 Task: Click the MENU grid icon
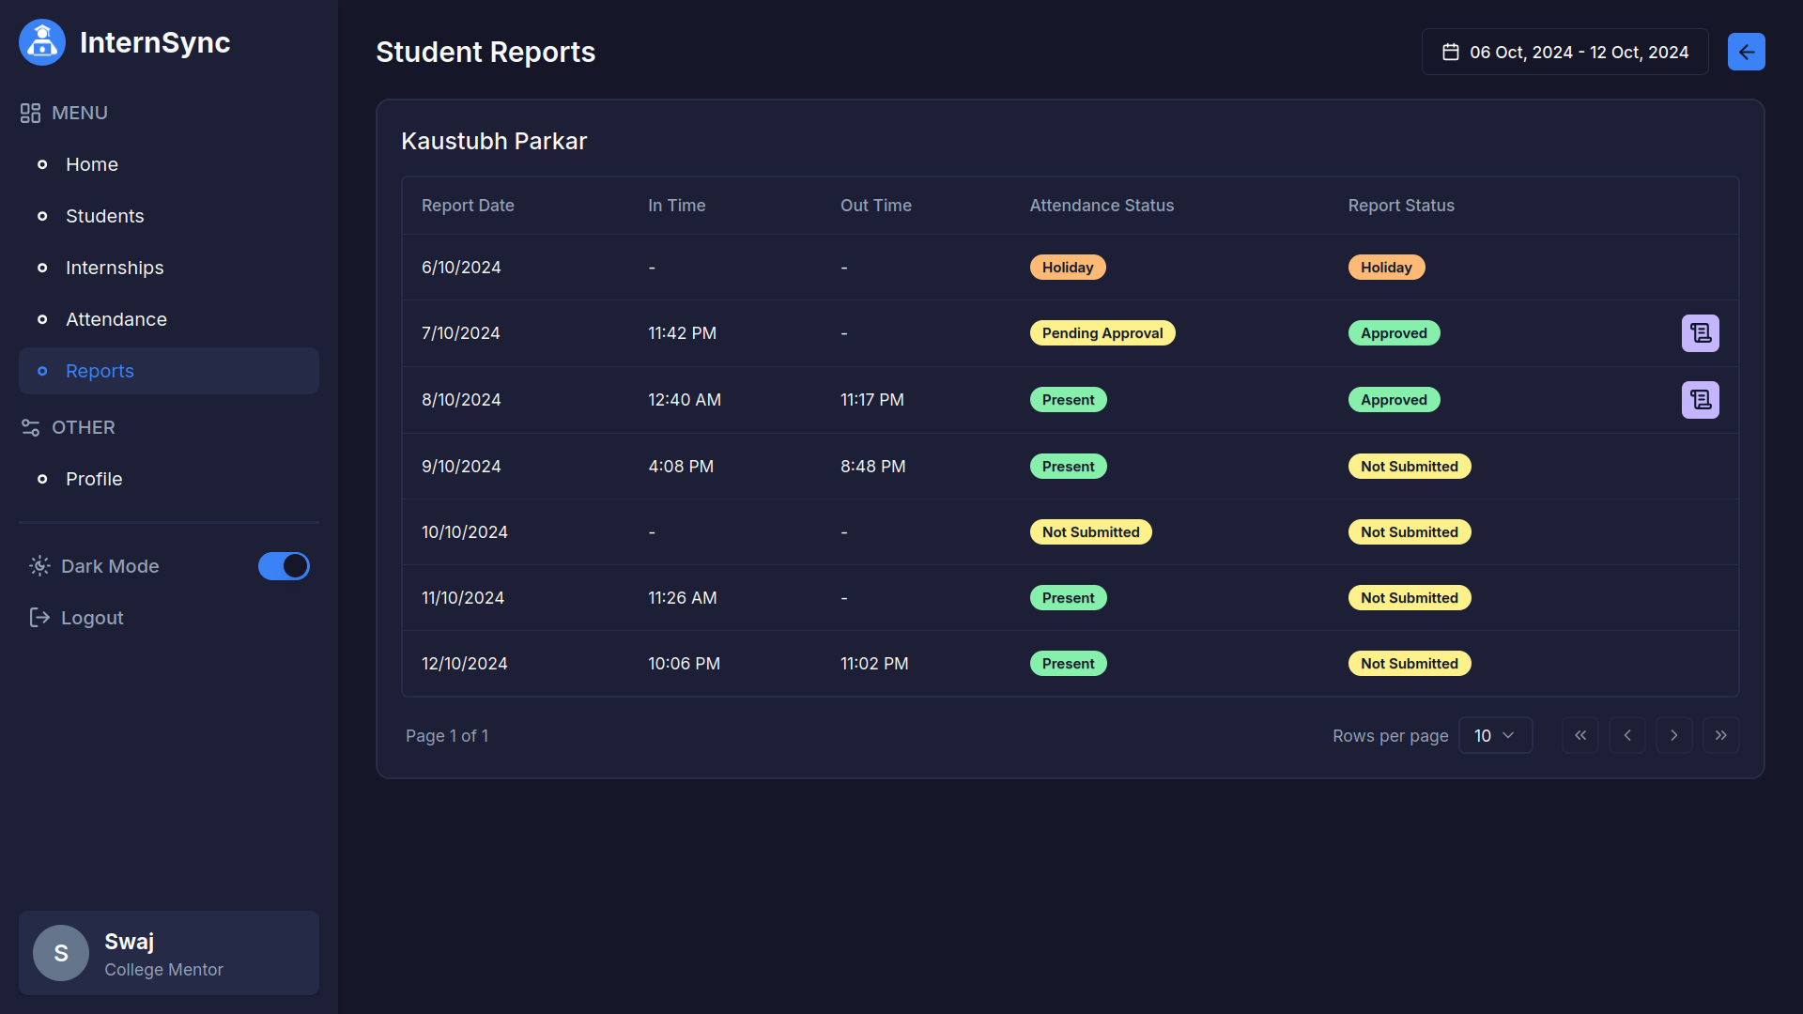pyautogui.click(x=30, y=113)
